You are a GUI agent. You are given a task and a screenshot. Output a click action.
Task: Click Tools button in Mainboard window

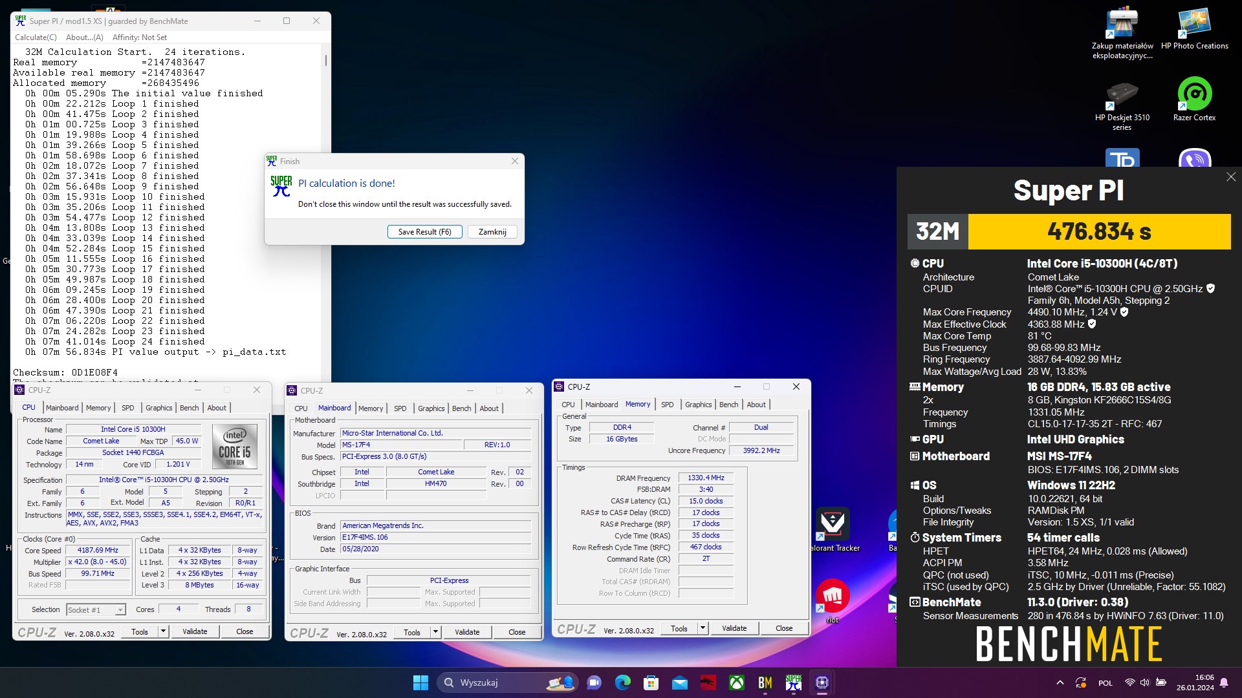412,632
